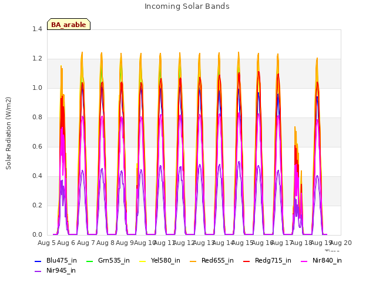Viewport: 376px width, 282px height.
Task: Click the Aug 19 x-axis date label
Action: pyautogui.click(x=321, y=243)
